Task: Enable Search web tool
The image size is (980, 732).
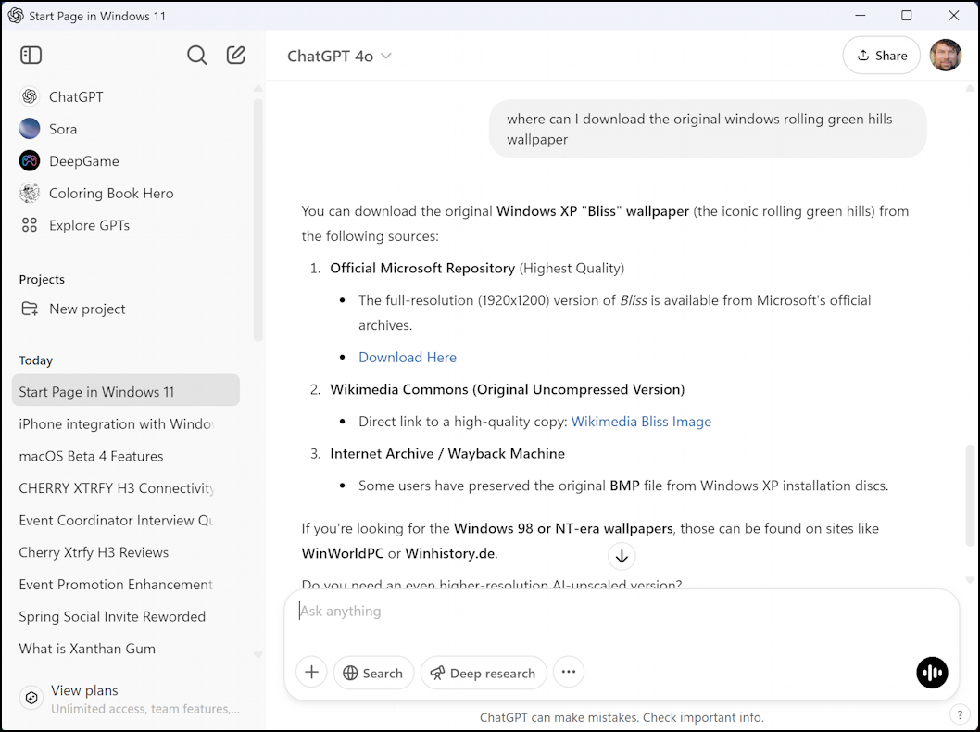Action: tap(373, 673)
